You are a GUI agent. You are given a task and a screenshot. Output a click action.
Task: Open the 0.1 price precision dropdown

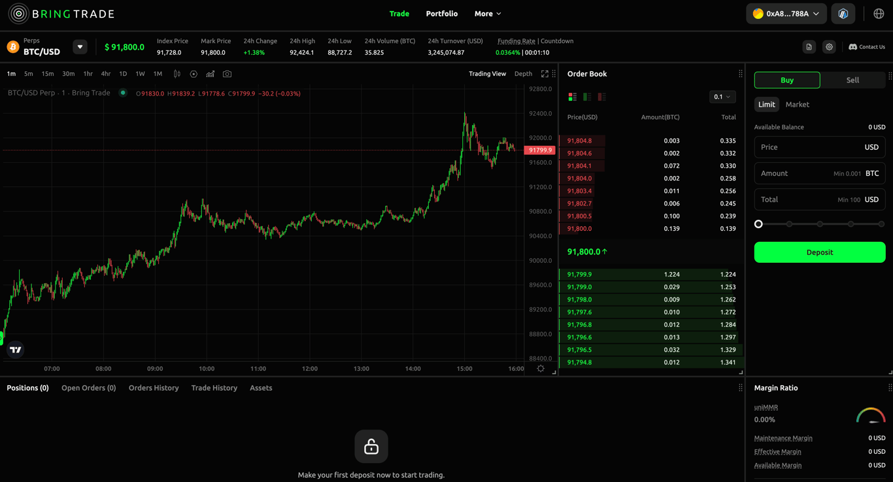click(722, 96)
